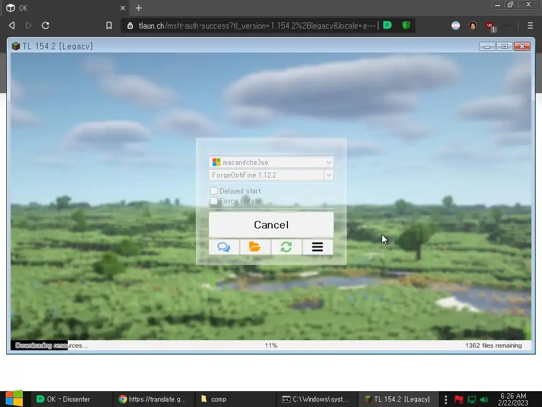The image size is (542, 407).
Task: Open the comp folder taskbar item
Action: click(x=235, y=399)
